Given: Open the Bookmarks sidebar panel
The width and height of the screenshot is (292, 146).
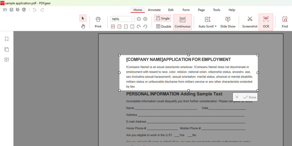Looking at the screenshot, I should [7, 39].
